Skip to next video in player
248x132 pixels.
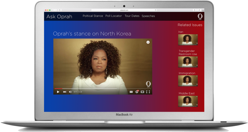(65, 92)
